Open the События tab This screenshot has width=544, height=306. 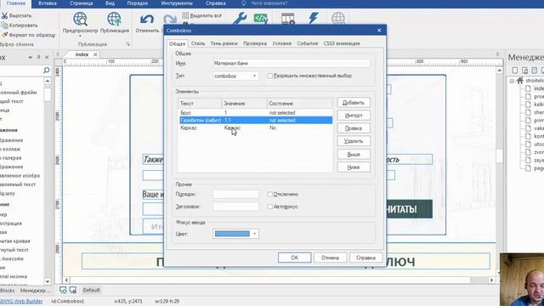(x=308, y=43)
